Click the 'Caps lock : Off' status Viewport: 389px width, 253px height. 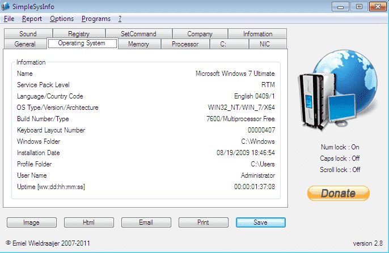point(340,158)
